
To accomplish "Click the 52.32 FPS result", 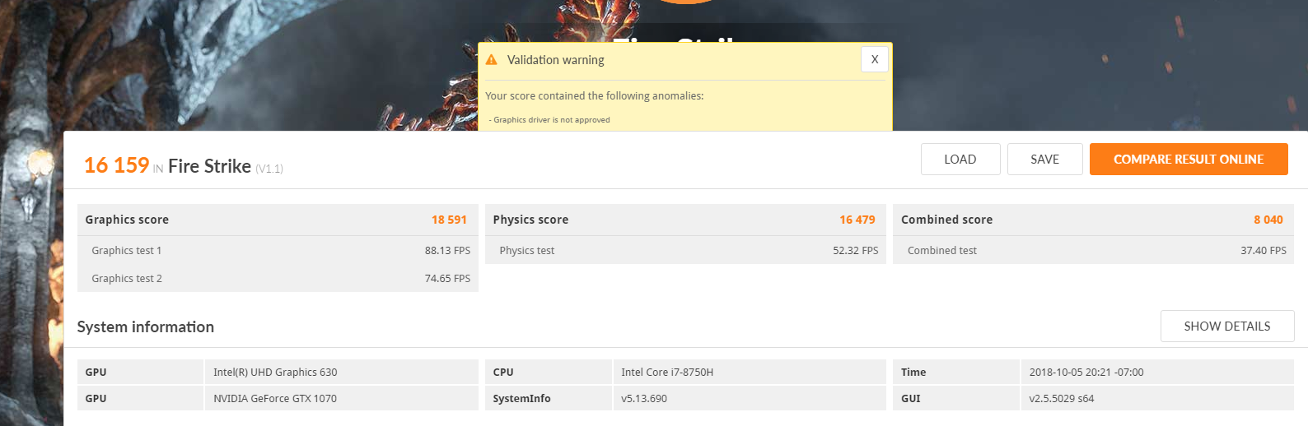I will point(855,251).
